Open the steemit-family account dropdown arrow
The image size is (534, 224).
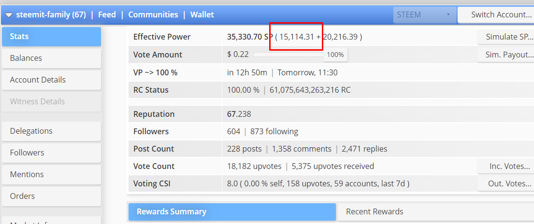tap(9, 15)
